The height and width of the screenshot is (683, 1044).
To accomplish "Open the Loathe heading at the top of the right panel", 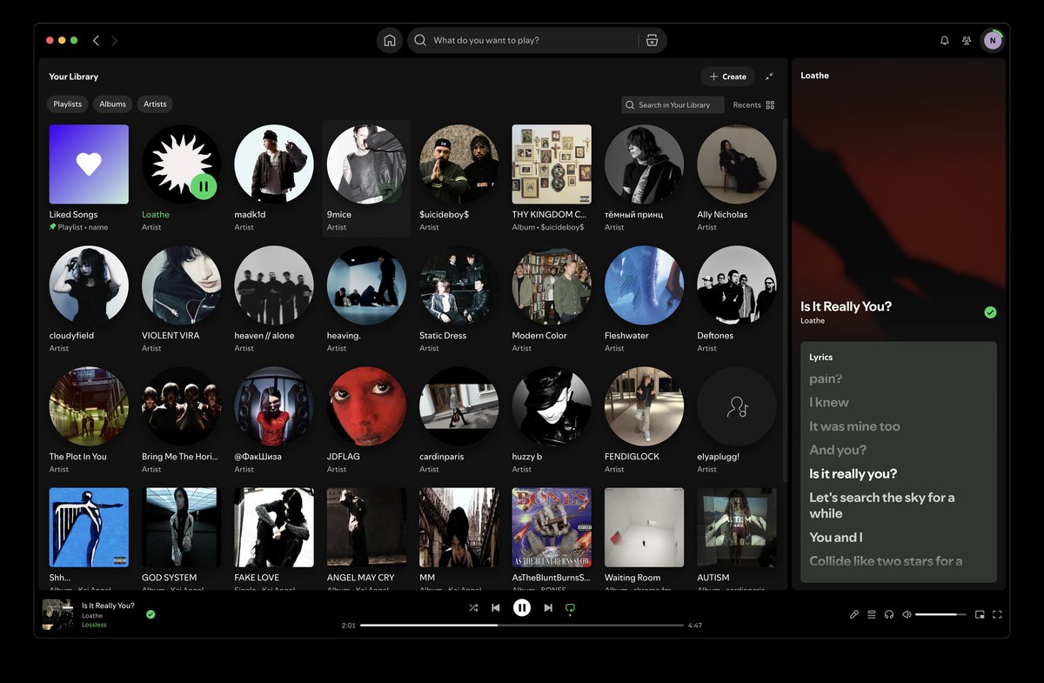I will [x=815, y=76].
